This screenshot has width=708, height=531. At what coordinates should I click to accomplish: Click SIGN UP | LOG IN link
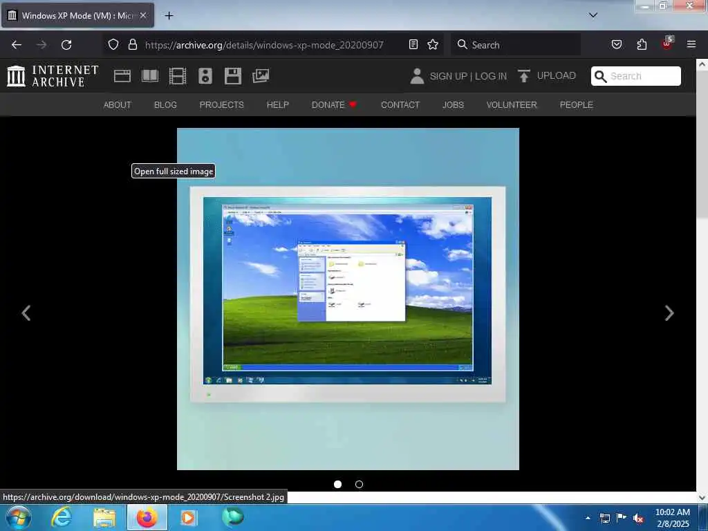tap(468, 76)
